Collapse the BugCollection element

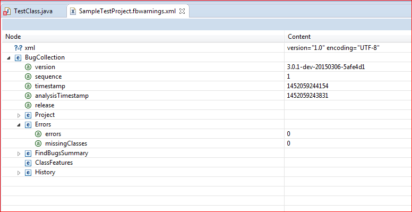[x=8, y=57]
